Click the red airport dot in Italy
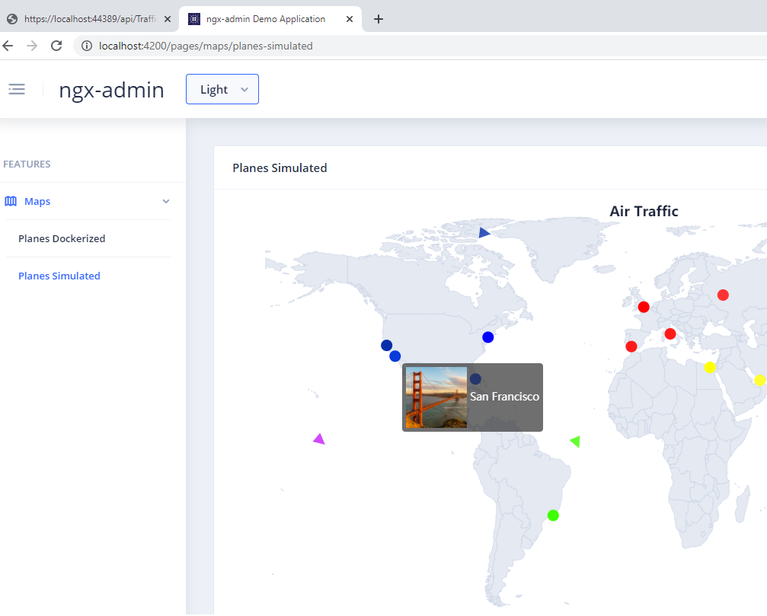 (670, 334)
